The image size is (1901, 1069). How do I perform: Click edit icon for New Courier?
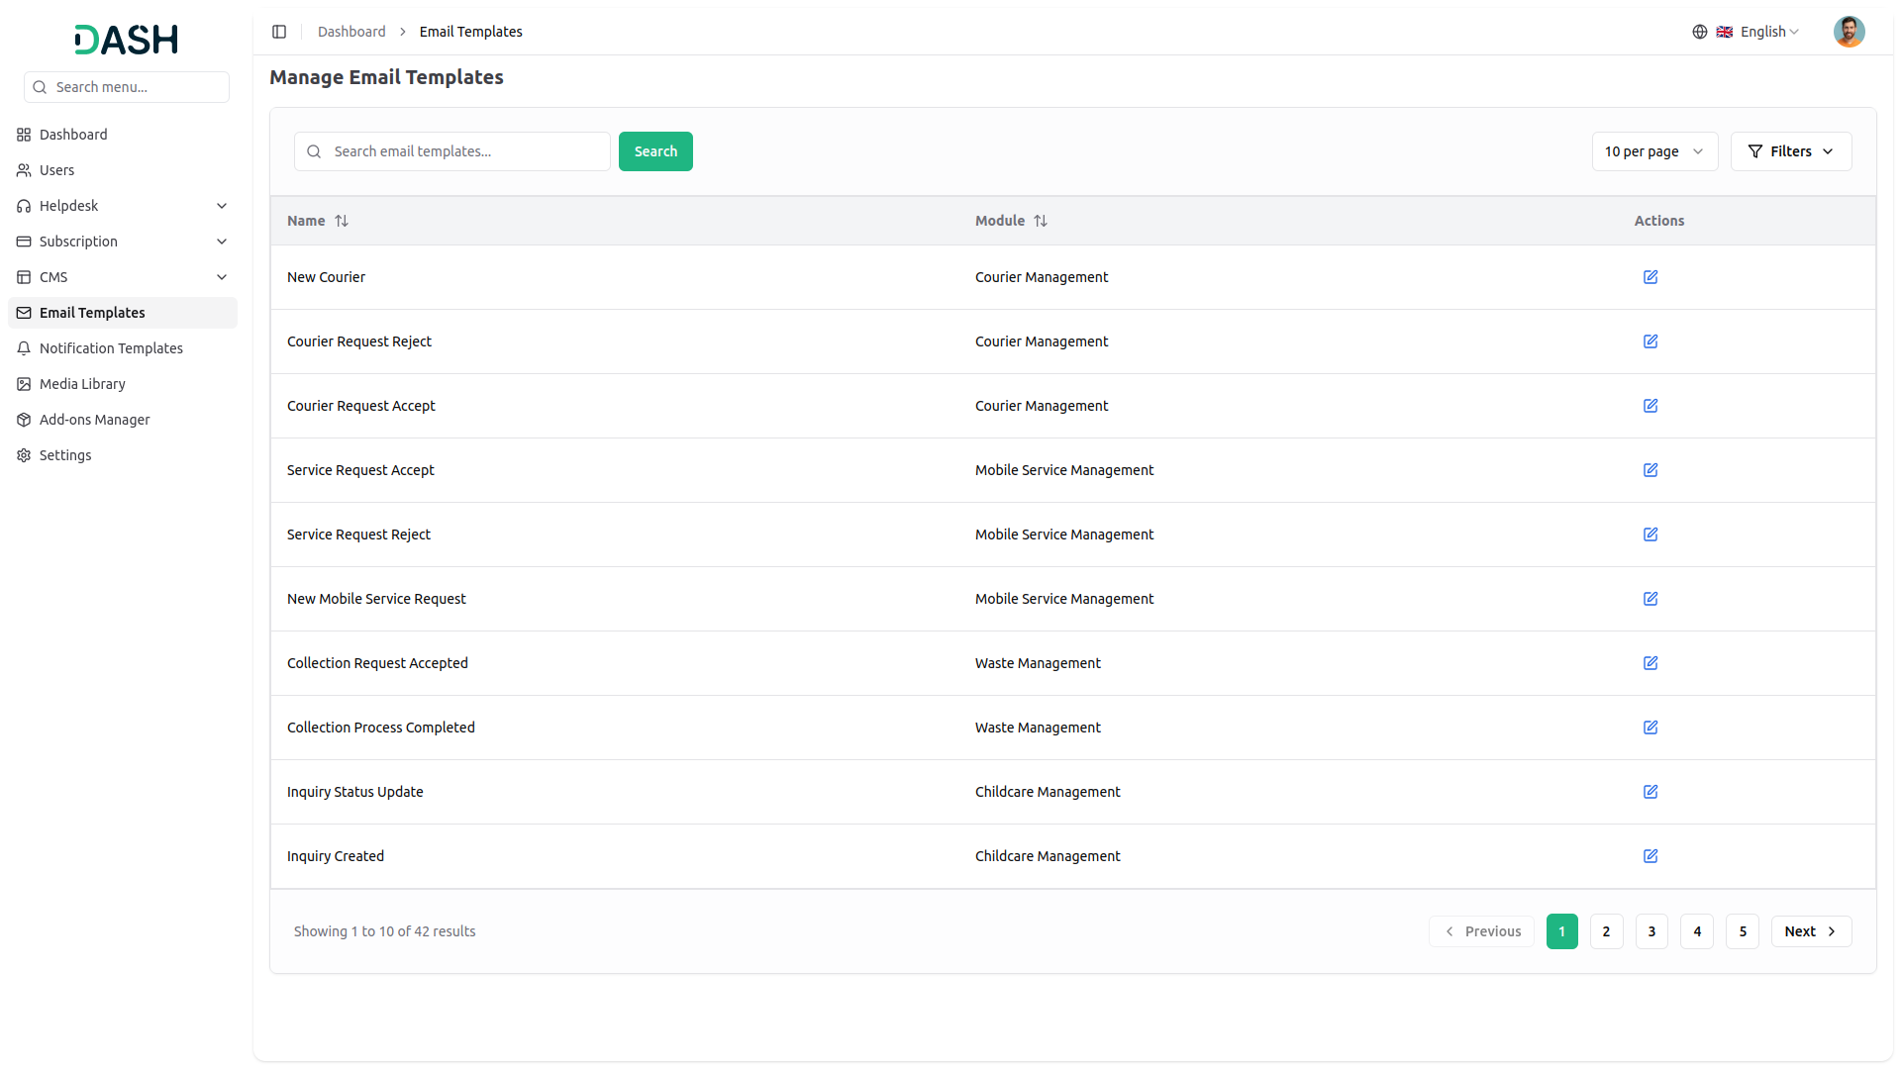click(1651, 277)
